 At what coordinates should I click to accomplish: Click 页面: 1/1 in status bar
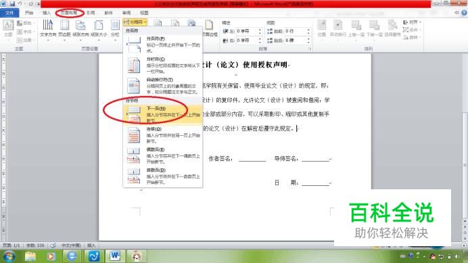pyautogui.click(x=11, y=245)
